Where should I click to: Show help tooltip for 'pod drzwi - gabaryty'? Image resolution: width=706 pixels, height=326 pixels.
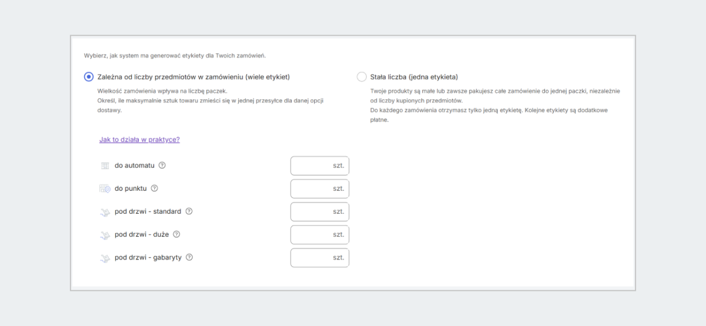pos(189,257)
